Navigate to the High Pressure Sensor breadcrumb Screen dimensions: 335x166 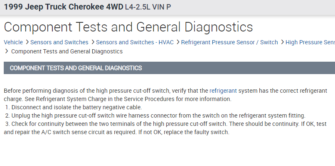[310, 42]
